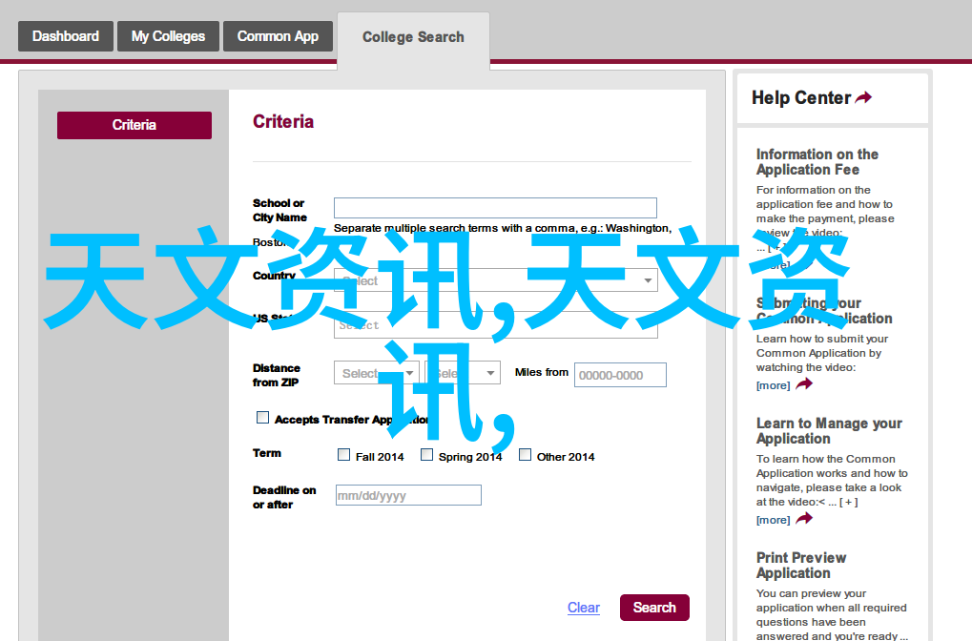Open the Country dropdown
The height and width of the screenshot is (641, 972).
[x=495, y=280]
